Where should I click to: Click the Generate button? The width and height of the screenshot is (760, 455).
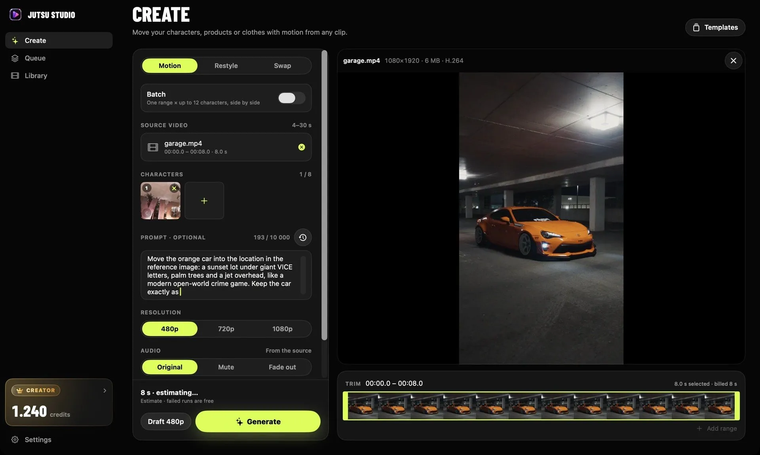tap(258, 421)
